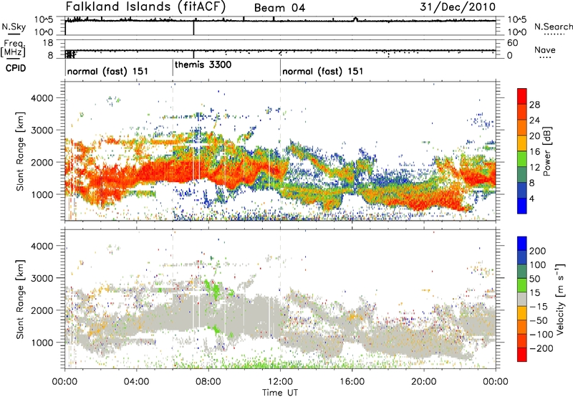Click the "Velocity [m s⁻¹]" colorbar title
Viewport: 573px width, 397px height.
560,299
